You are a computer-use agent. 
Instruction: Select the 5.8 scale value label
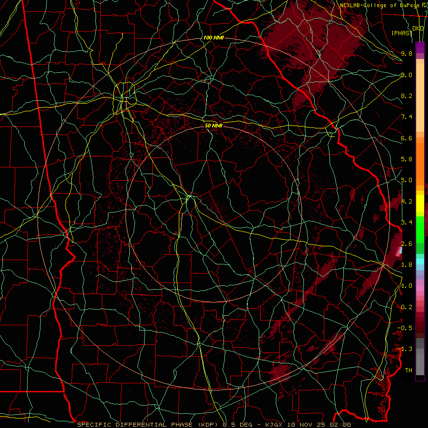(x=407, y=159)
